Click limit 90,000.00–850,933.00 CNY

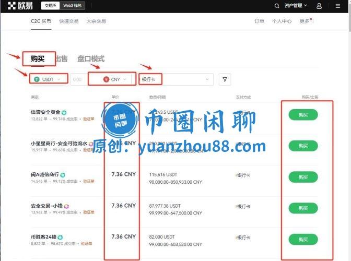coord(175,182)
